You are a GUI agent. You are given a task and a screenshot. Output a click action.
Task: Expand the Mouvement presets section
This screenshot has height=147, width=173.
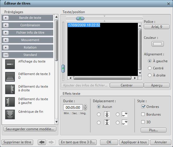pyautogui.click(x=6, y=40)
